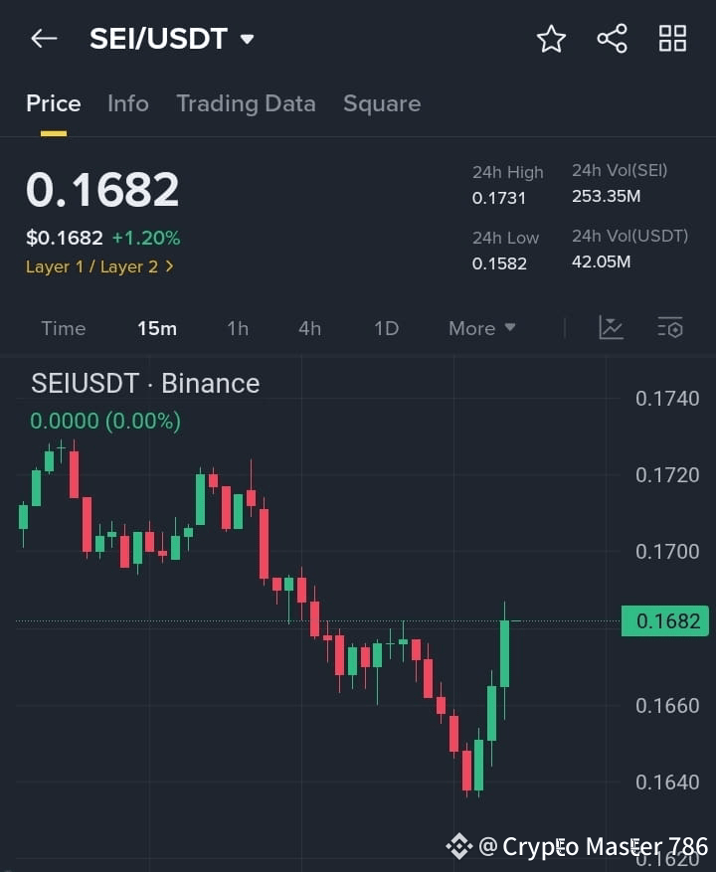This screenshot has width=716, height=872.
Task: Open the More interval dropdown
Action: click(481, 328)
